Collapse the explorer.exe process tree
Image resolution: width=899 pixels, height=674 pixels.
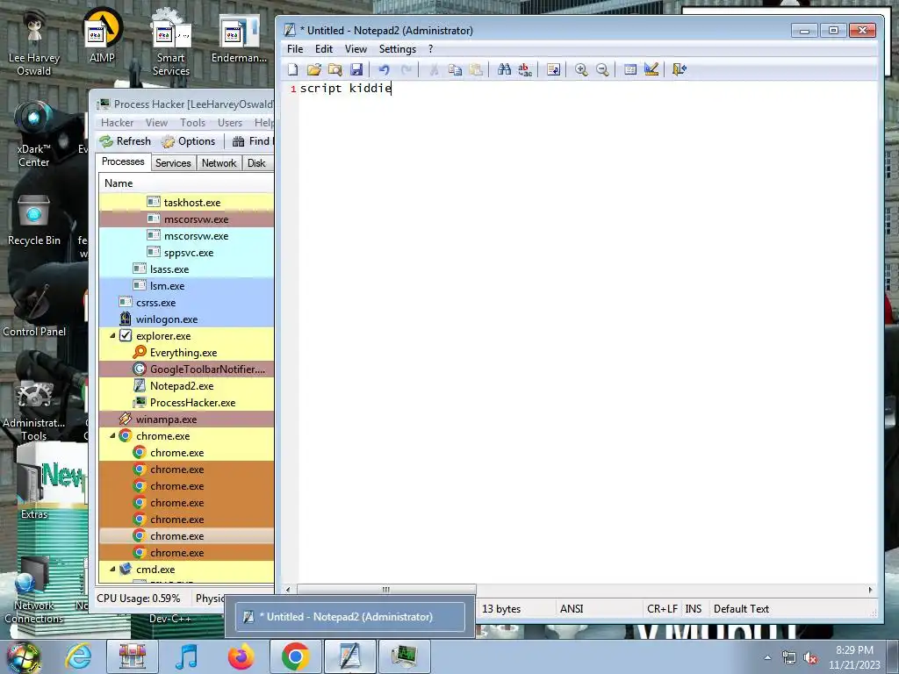pyautogui.click(x=112, y=336)
